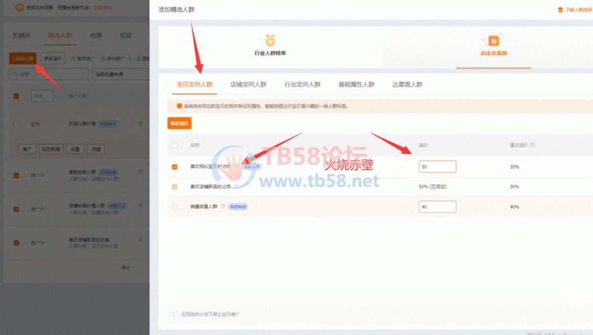Click the 行业人群榜单 medal icon

[270, 40]
